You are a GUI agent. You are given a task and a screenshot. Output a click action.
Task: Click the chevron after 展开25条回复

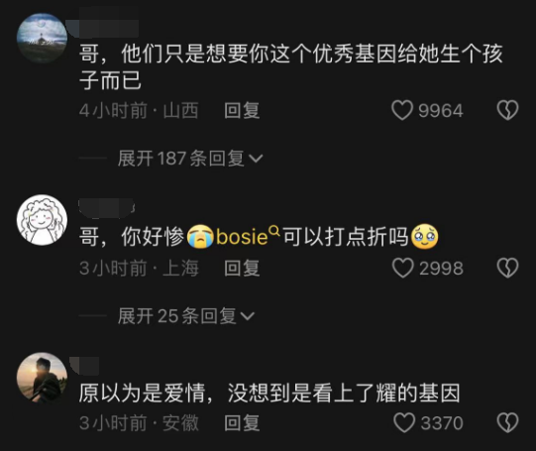point(248,316)
